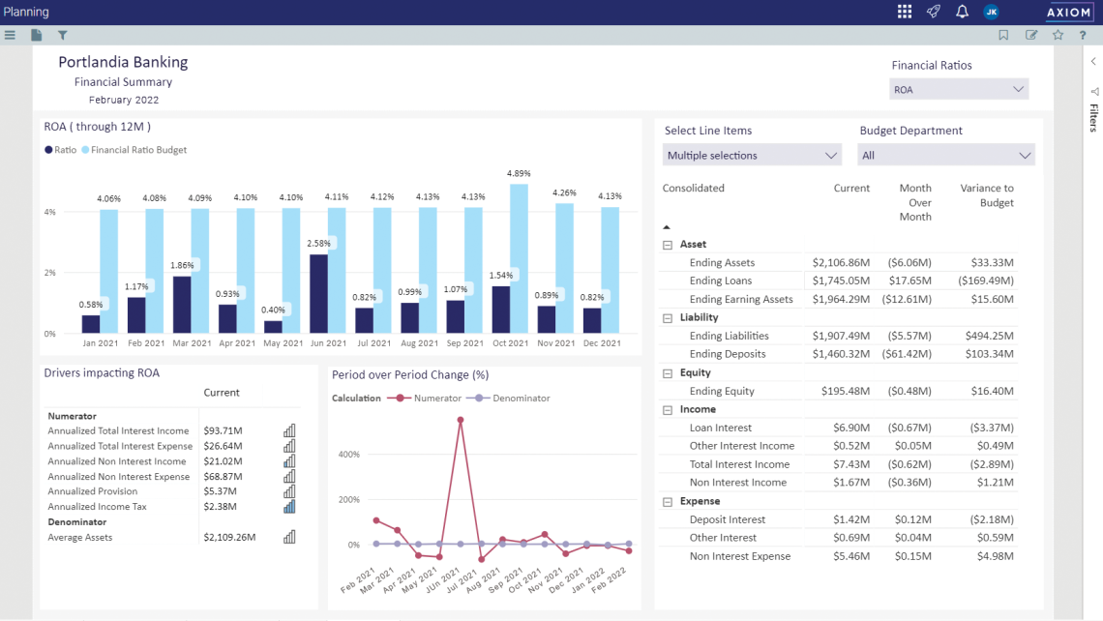The image size is (1103, 621).
Task: Click Ending Loans variance ($169.49M)
Action: (986, 281)
